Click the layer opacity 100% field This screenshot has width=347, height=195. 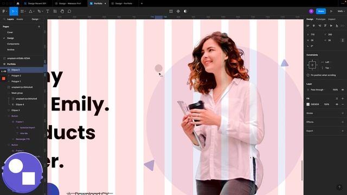pyautogui.click(x=335, y=90)
